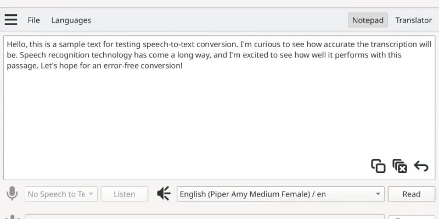The height and width of the screenshot is (219, 439).
Task: Expand the No Speech to Text dropdown
Action: 61,194
